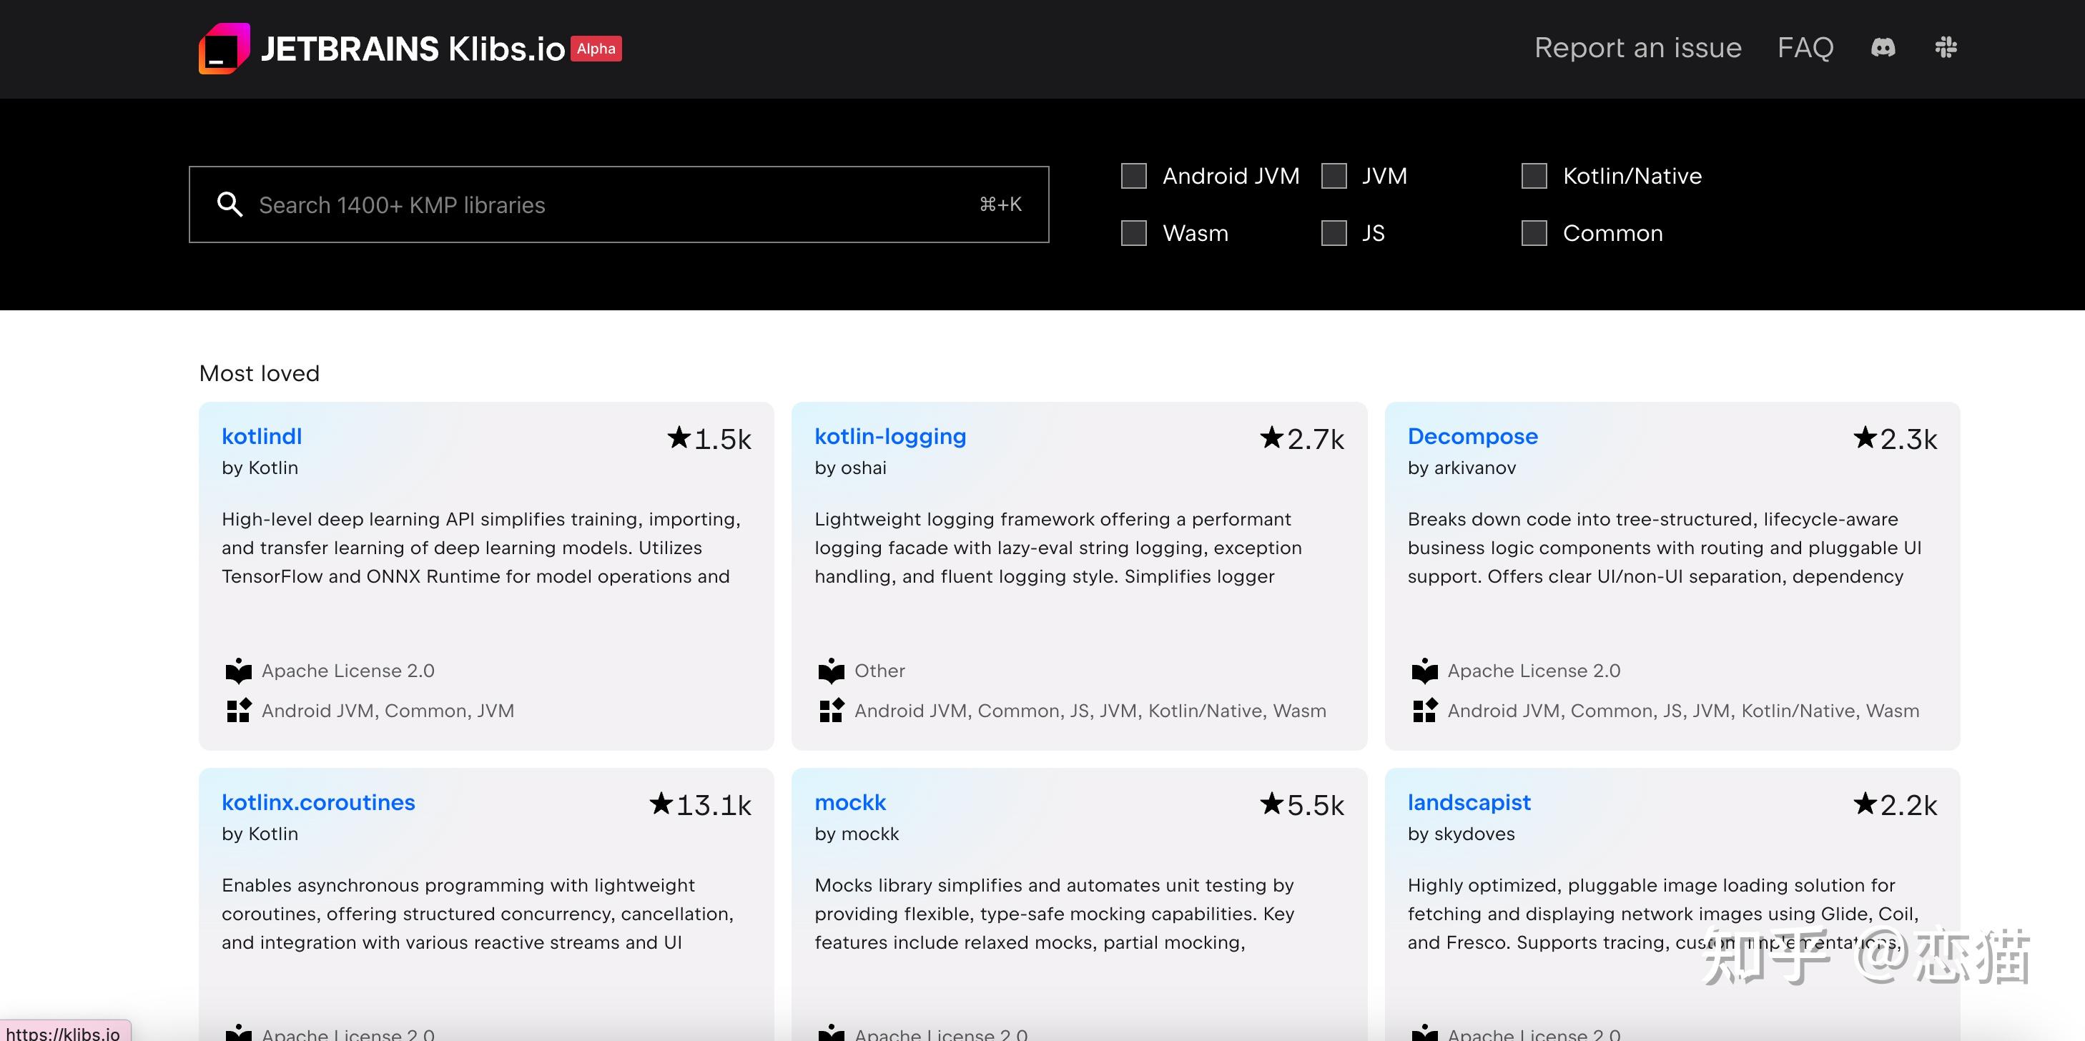Open the kotlinx.coroutines library link
Screen dimensions: 2085x1041
[318, 802]
